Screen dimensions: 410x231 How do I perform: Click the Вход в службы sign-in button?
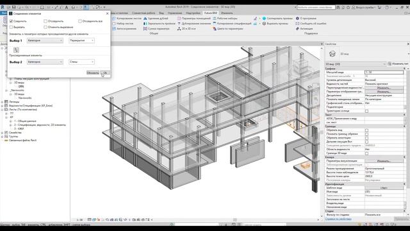[x=363, y=7]
